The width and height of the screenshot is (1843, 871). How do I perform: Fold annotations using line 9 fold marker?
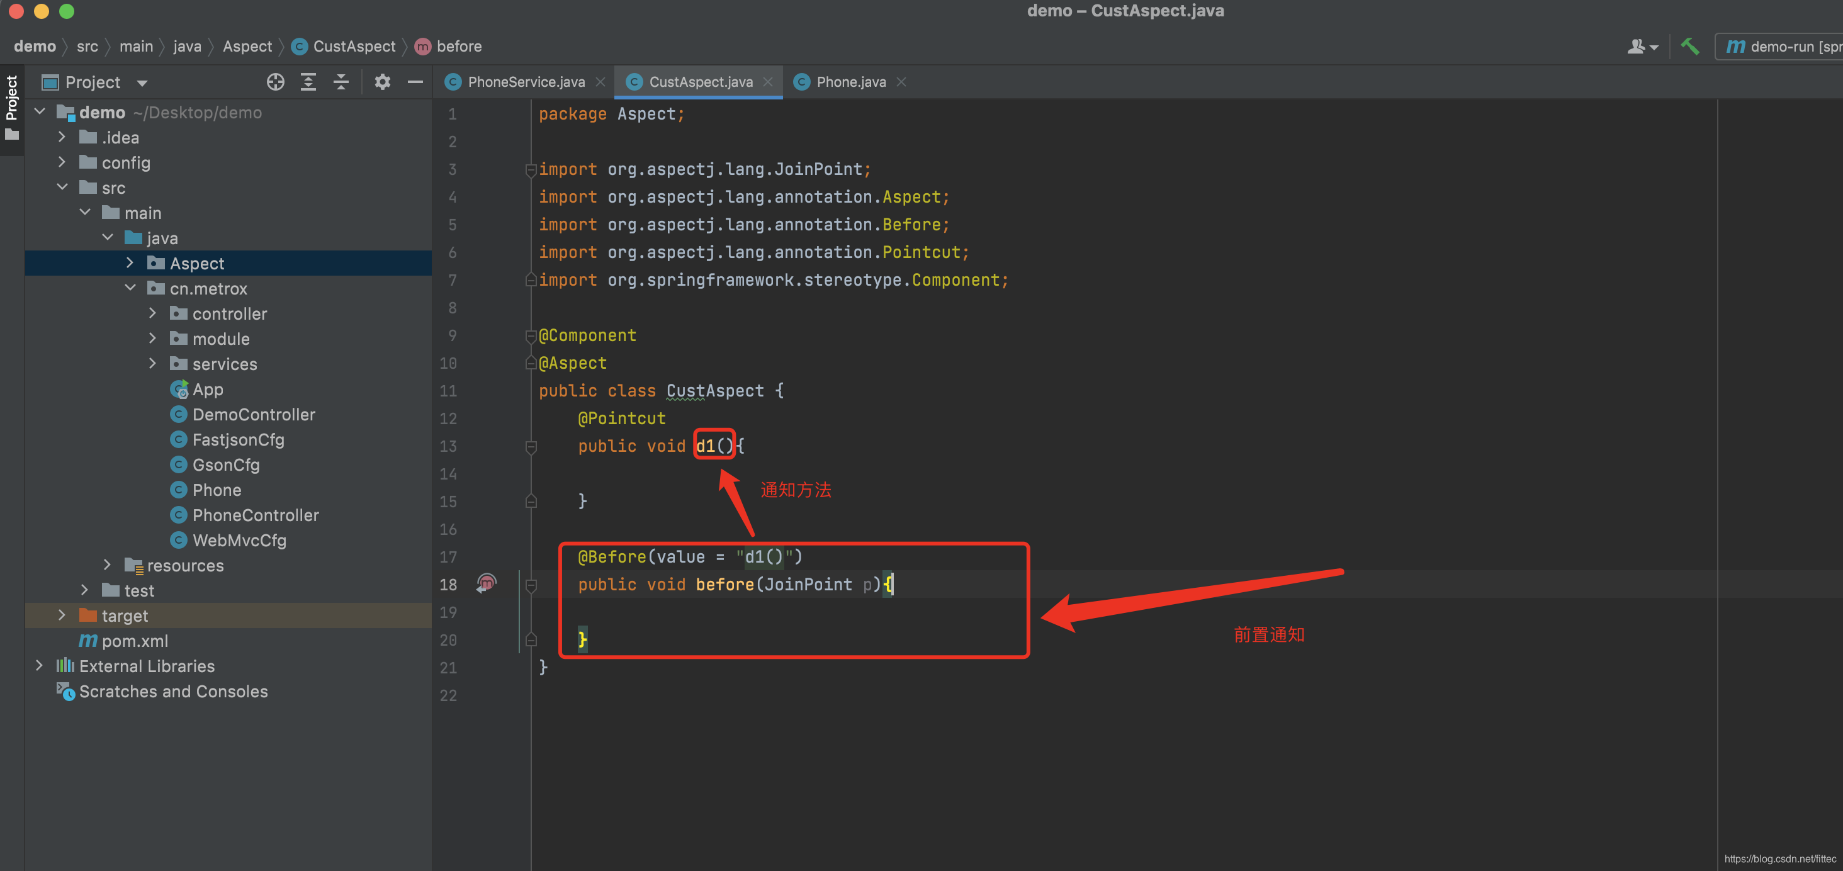[531, 335]
